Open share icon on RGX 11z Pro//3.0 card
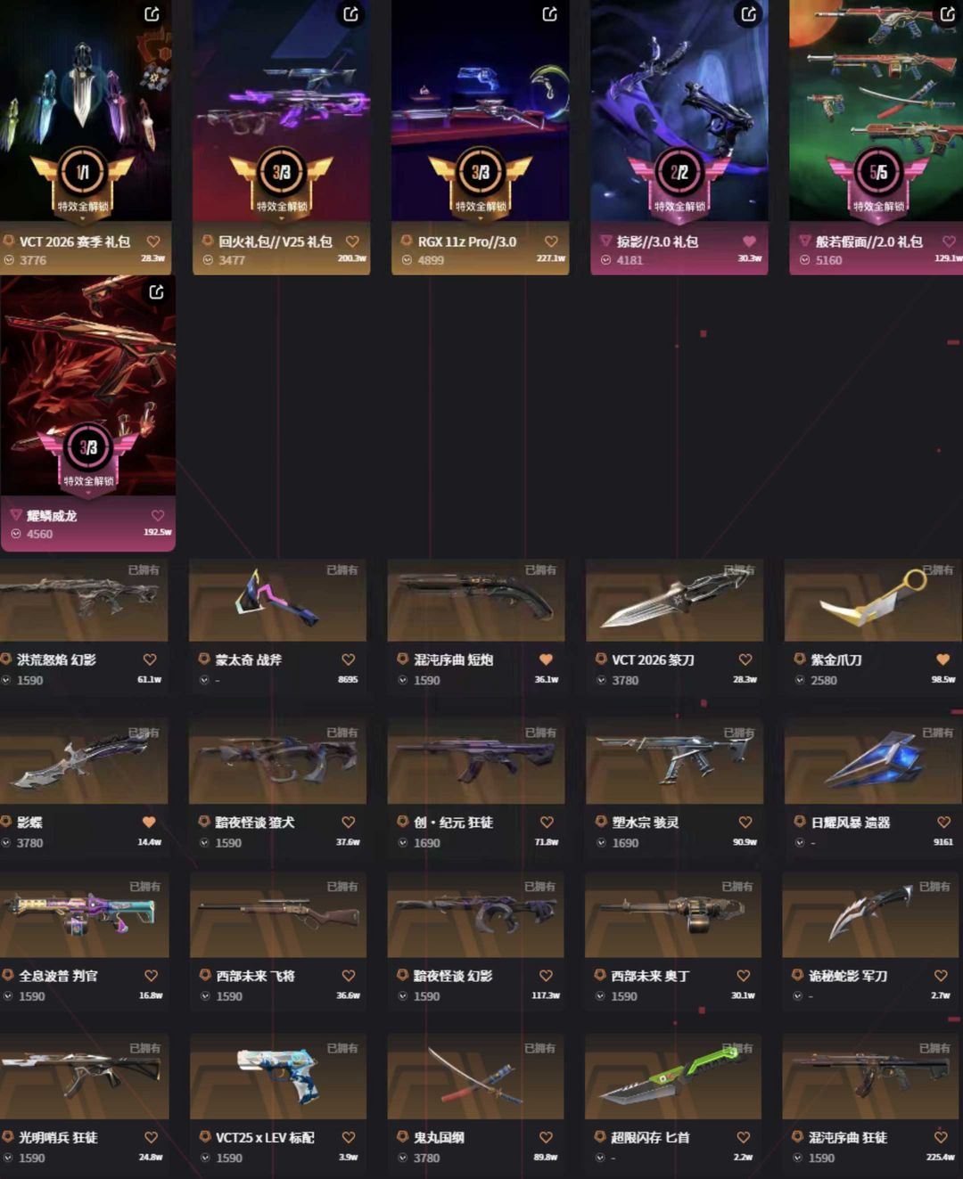This screenshot has height=1179, width=963. [x=550, y=13]
